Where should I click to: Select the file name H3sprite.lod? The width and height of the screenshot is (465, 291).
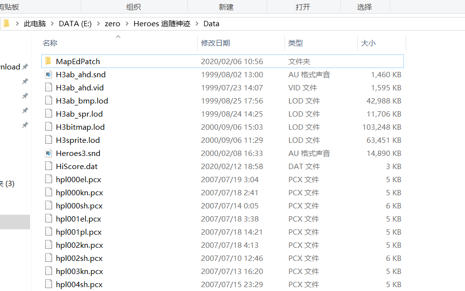tap(78, 140)
